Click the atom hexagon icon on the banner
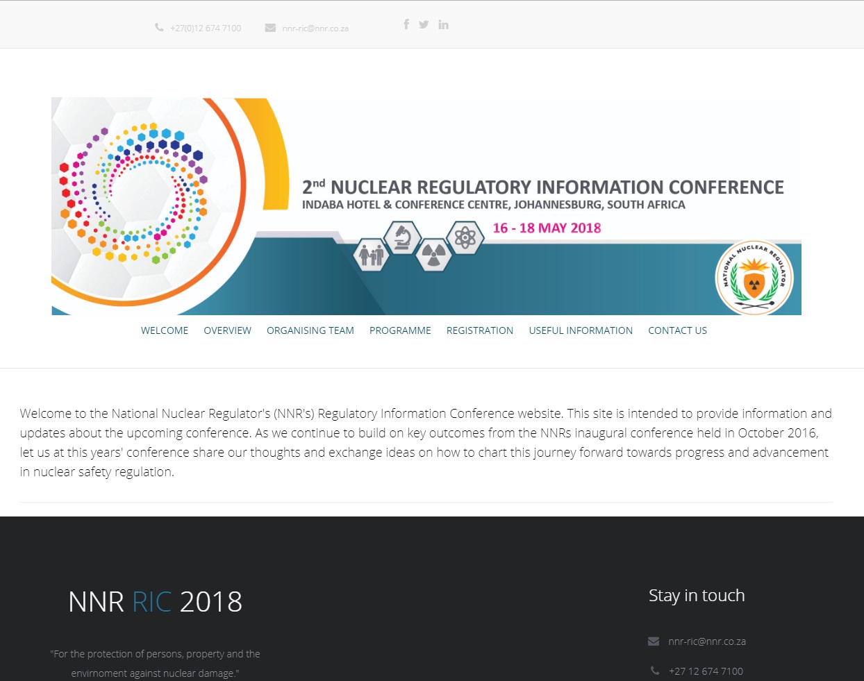 465,235
